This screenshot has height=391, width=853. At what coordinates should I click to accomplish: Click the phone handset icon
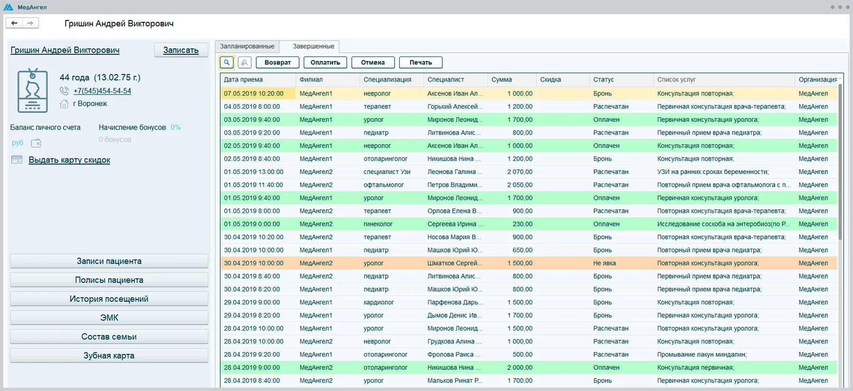64,91
